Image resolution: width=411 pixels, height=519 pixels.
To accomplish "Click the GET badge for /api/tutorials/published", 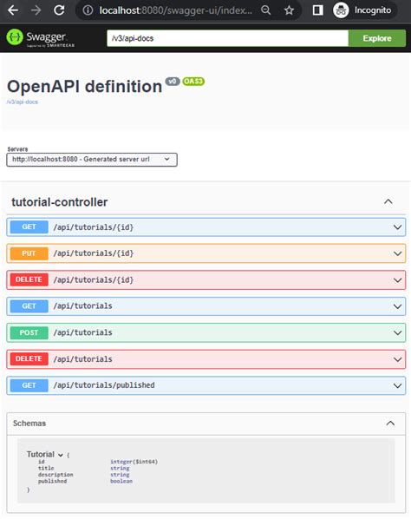I will (x=29, y=385).
